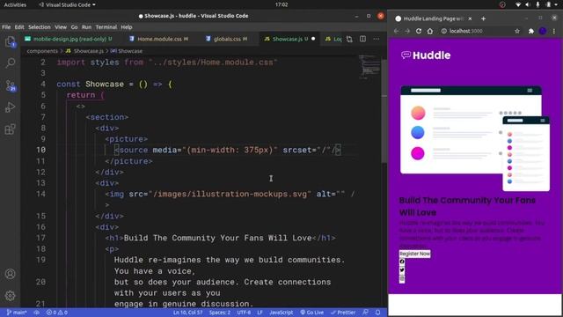Viewport: 563px width, 317px height.
Task: Open the Help menu
Action: click(x=127, y=27)
